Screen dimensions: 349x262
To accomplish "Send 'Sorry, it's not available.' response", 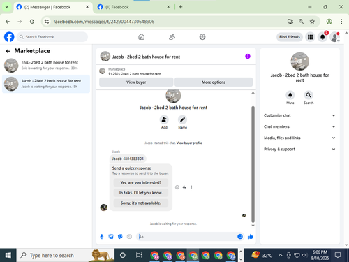I will (x=141, y=203).
